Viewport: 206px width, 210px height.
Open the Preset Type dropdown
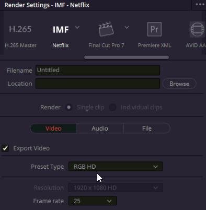(116, 167)
